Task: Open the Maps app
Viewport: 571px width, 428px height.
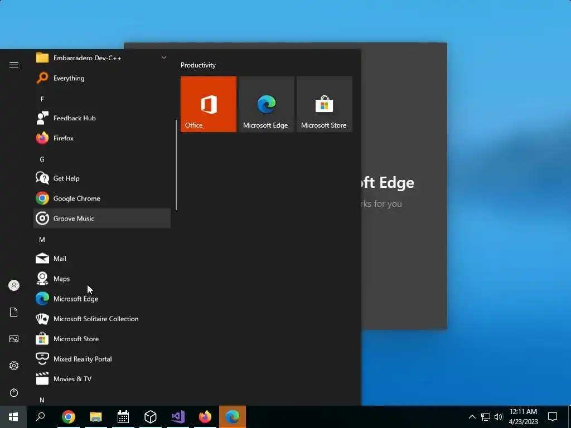Action: point(102,279)
